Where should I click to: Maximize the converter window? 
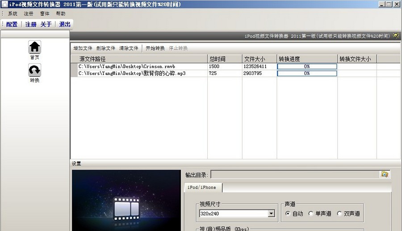[x=389, y=4]
